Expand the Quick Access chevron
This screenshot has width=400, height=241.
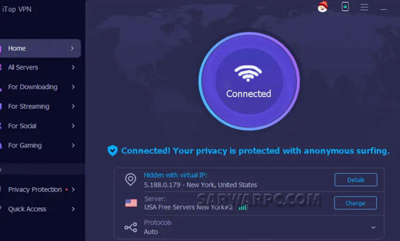[73, 209]
